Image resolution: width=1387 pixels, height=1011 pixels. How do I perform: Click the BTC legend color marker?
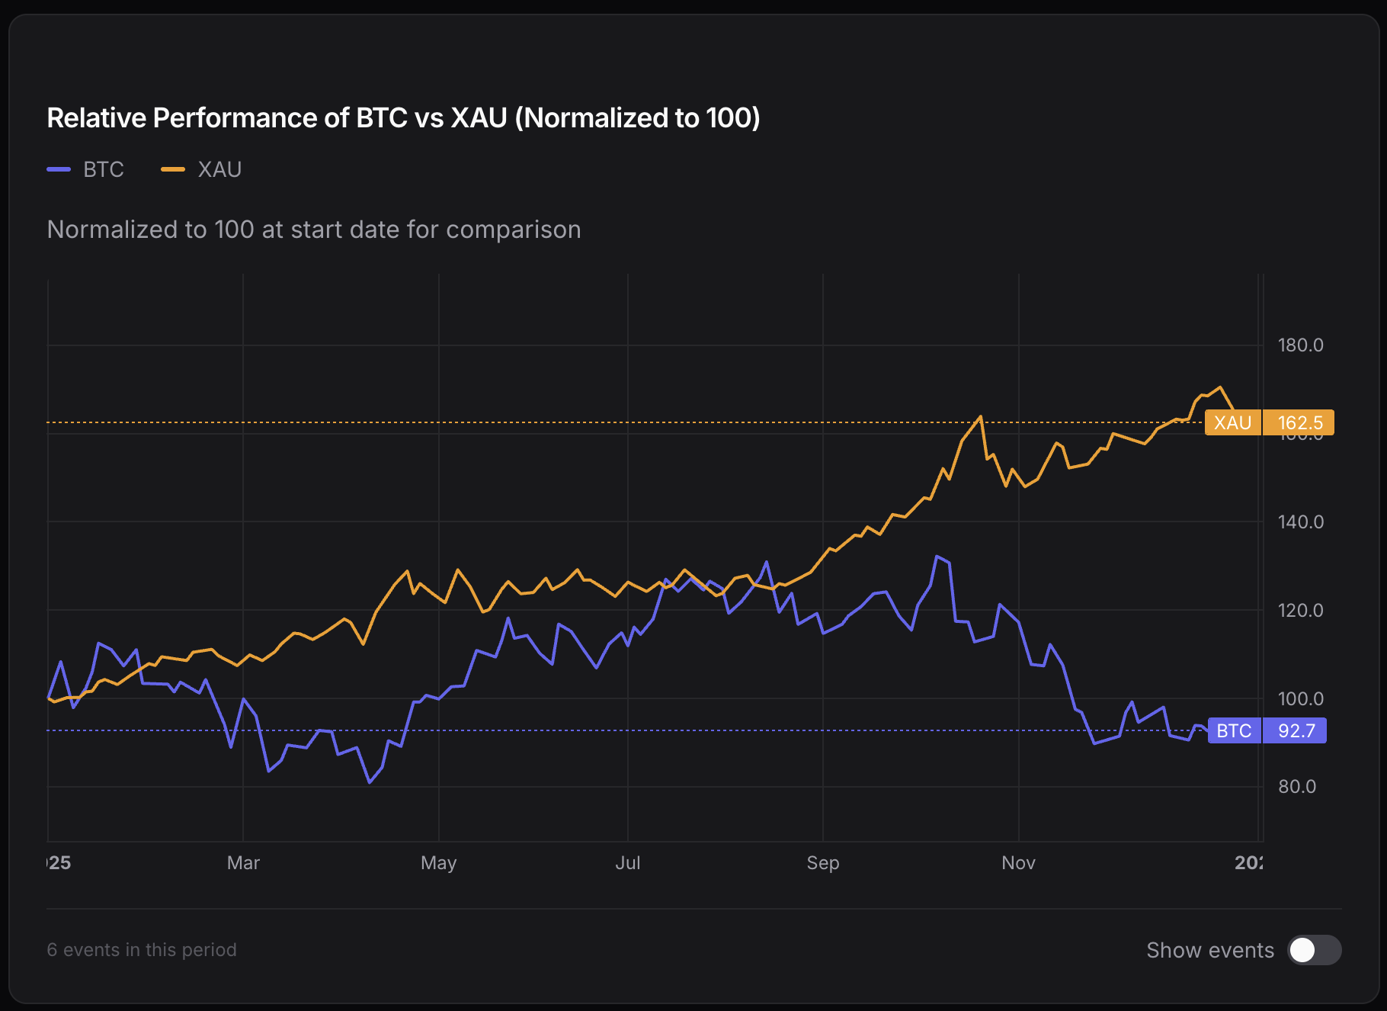click(x=59, y=168)
